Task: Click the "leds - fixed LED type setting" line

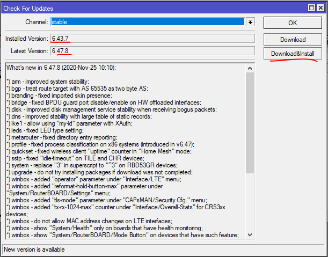Action: 45,130
